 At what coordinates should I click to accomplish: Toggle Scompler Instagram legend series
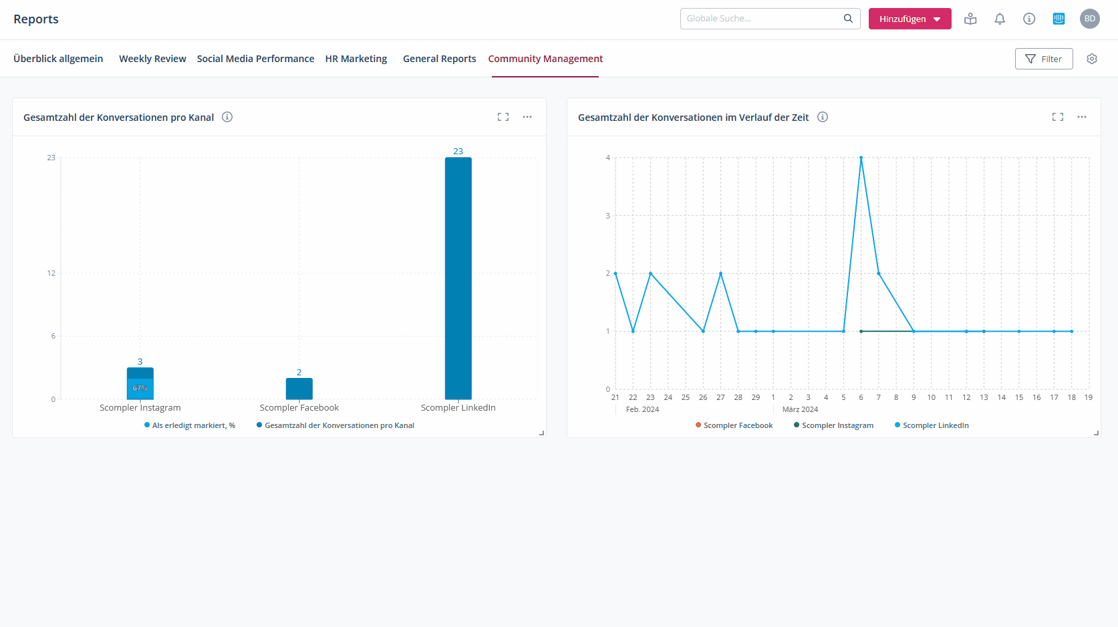click(x=833, y=425)
